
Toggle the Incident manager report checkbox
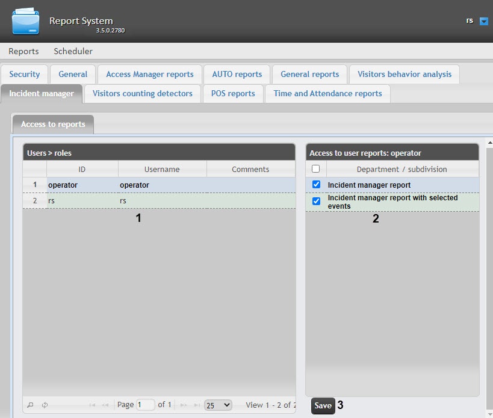pyautogui.click(x=316, y=185)
